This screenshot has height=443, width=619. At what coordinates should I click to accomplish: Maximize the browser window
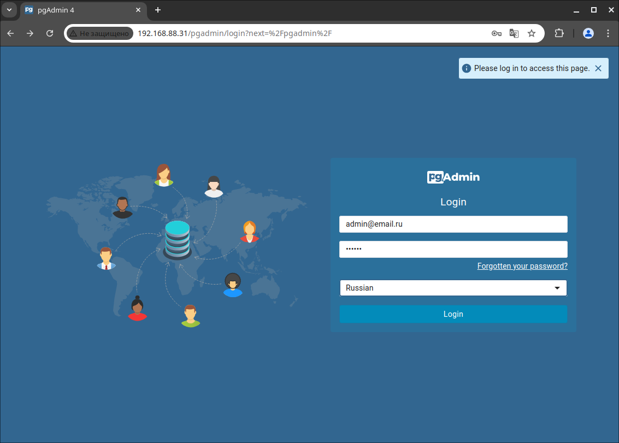point(594,10)
